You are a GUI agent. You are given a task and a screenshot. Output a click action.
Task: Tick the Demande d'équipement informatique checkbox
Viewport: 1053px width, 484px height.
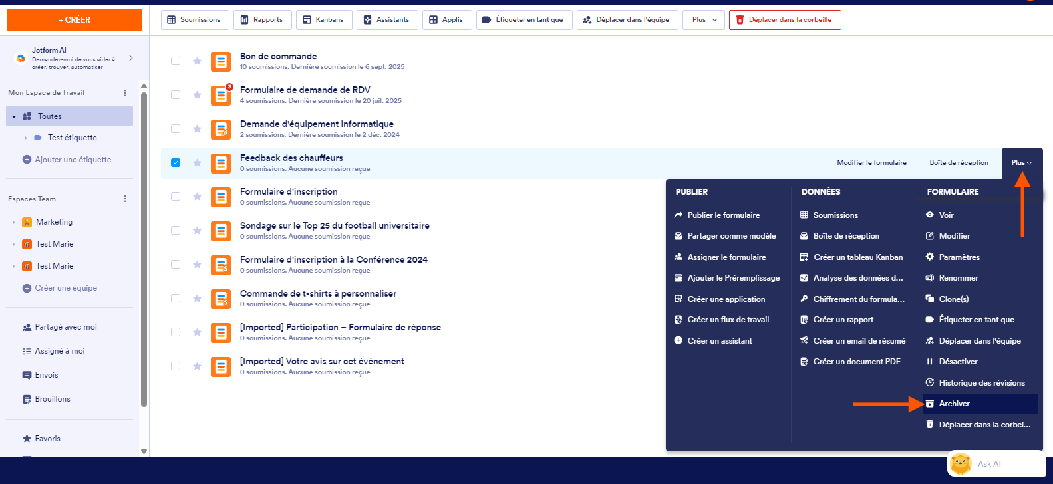tap(176, 129)
